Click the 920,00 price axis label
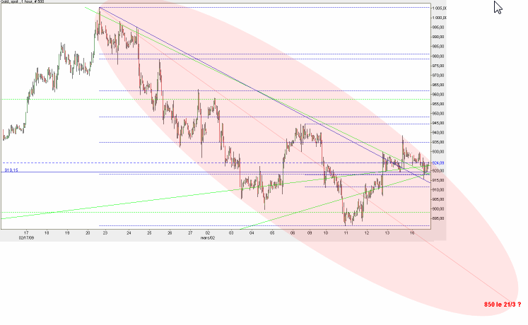The image size is (528, 325). point(438,171)
